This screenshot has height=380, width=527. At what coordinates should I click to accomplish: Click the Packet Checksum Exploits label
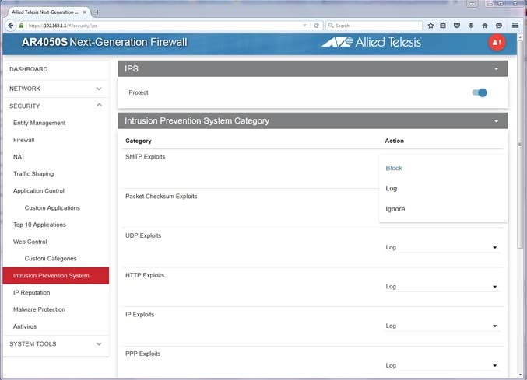[x=161, y=196]
